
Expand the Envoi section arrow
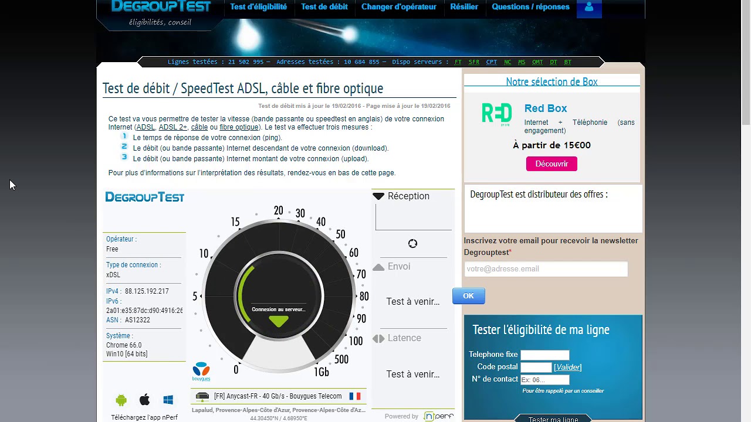click(378, 267)
